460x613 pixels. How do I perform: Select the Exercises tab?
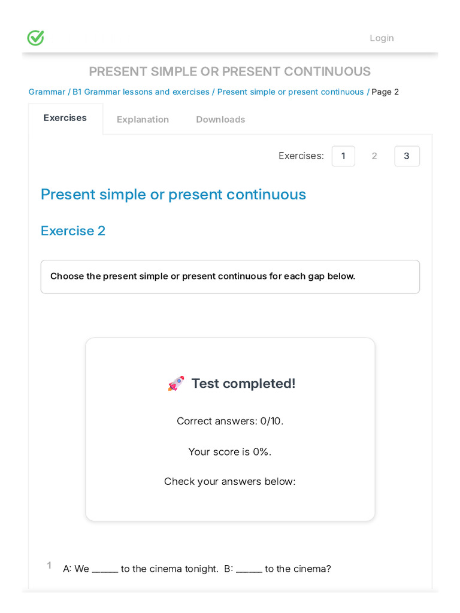(65, 118)
